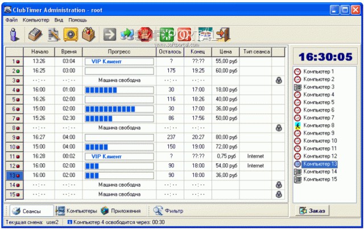Click the Заказ button
The image size is (364, 229).
pyautogui.click(x=312, y=211)
